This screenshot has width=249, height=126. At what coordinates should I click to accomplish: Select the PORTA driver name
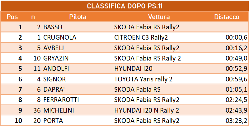[x=53, y=121]
